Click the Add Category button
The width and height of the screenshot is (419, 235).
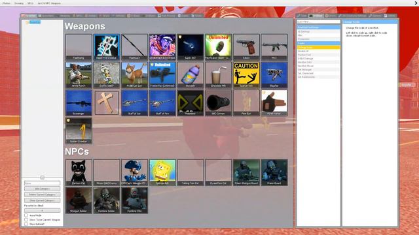click(42, 189)
